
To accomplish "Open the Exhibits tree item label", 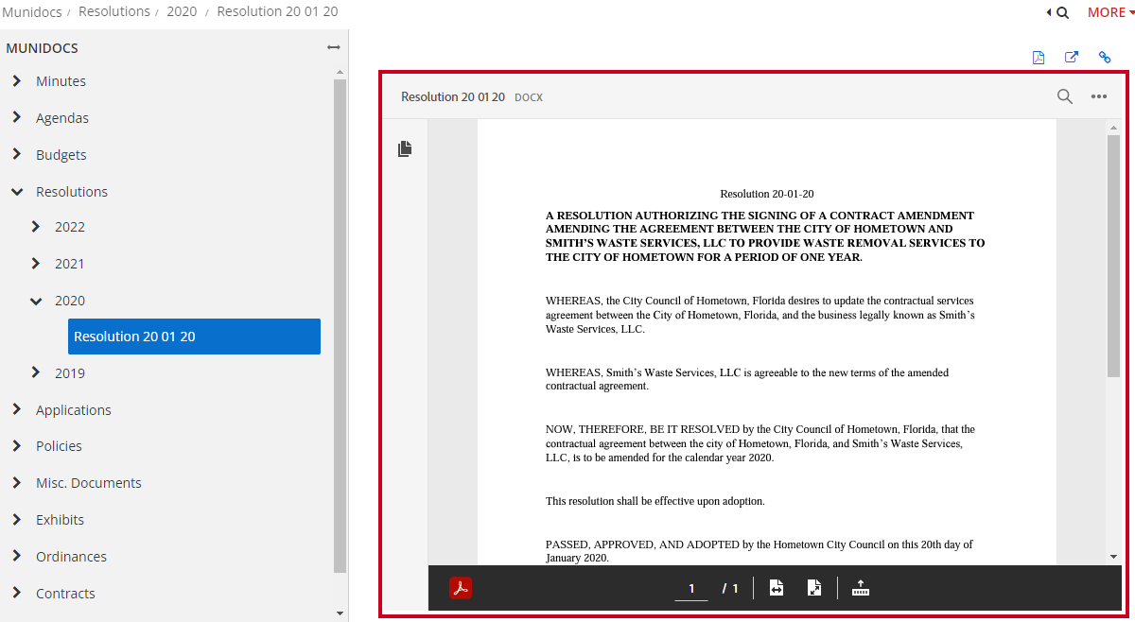I will click(60, 520).
